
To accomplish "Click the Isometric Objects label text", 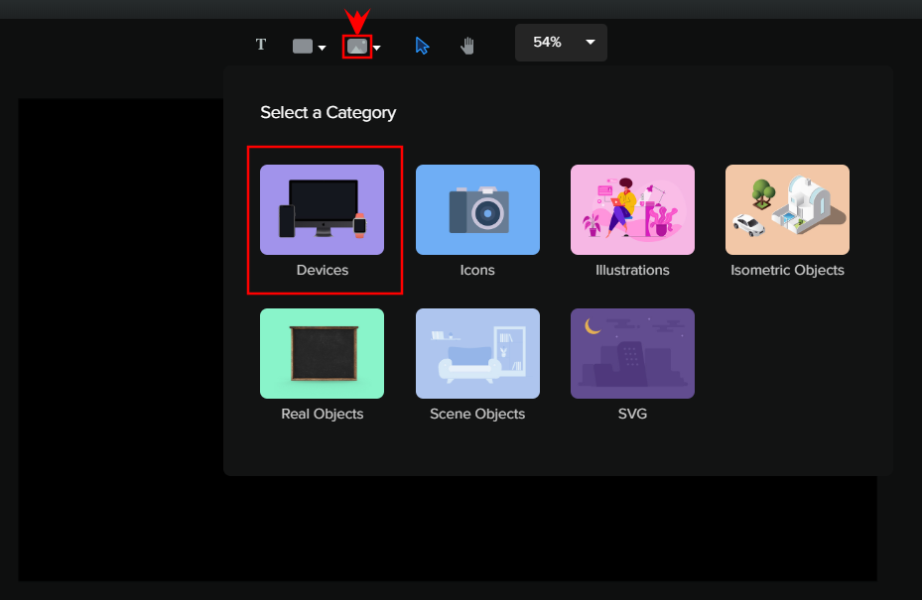I will tap(787, 271).
